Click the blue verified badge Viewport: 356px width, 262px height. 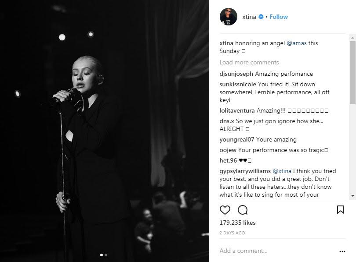261,17
